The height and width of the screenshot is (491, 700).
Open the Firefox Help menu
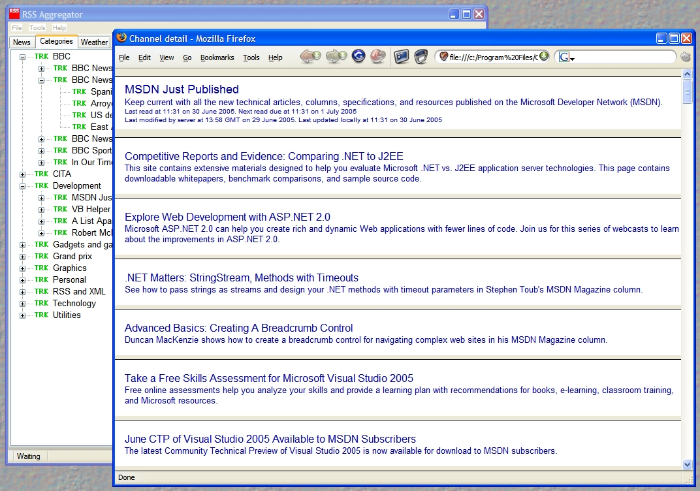tap(275, 57)
